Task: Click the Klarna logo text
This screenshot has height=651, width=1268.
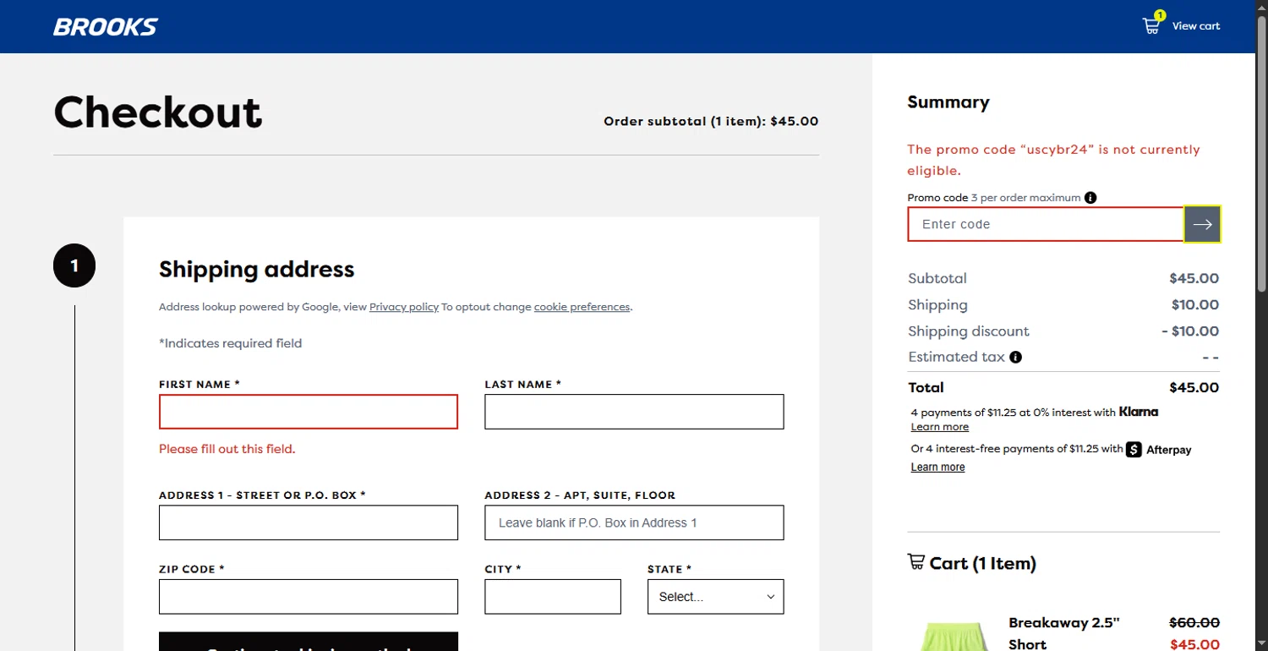Action: [1139, 412]
